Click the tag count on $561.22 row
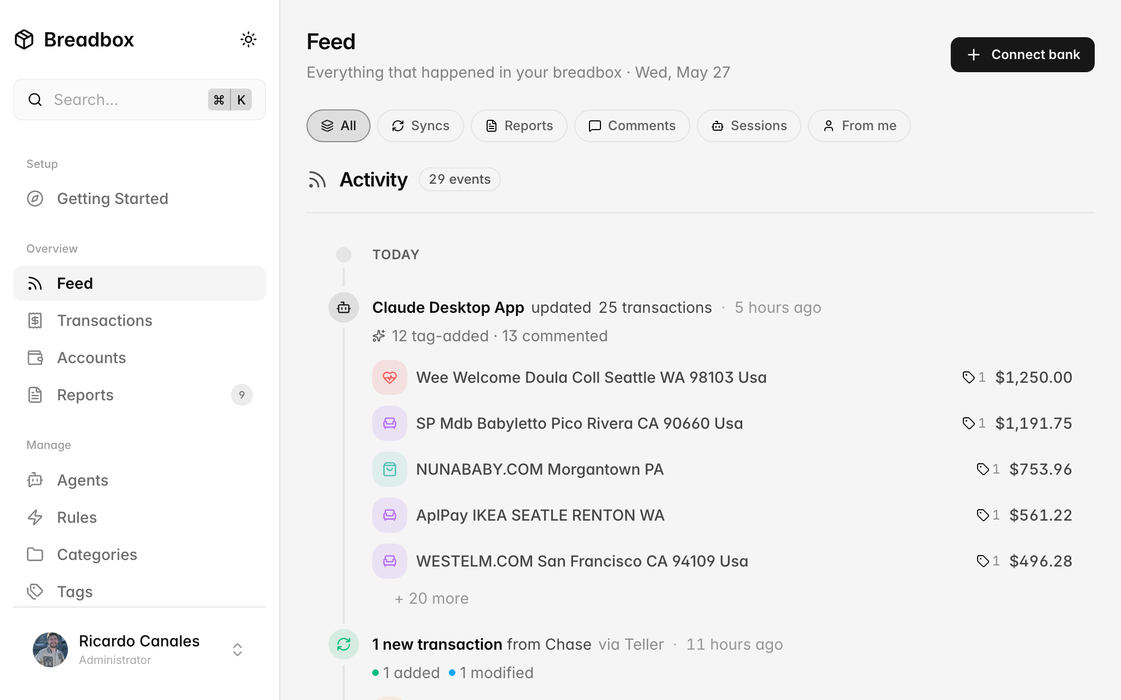1121x700 pixels. pyautogui.click(x=989, y=515)
